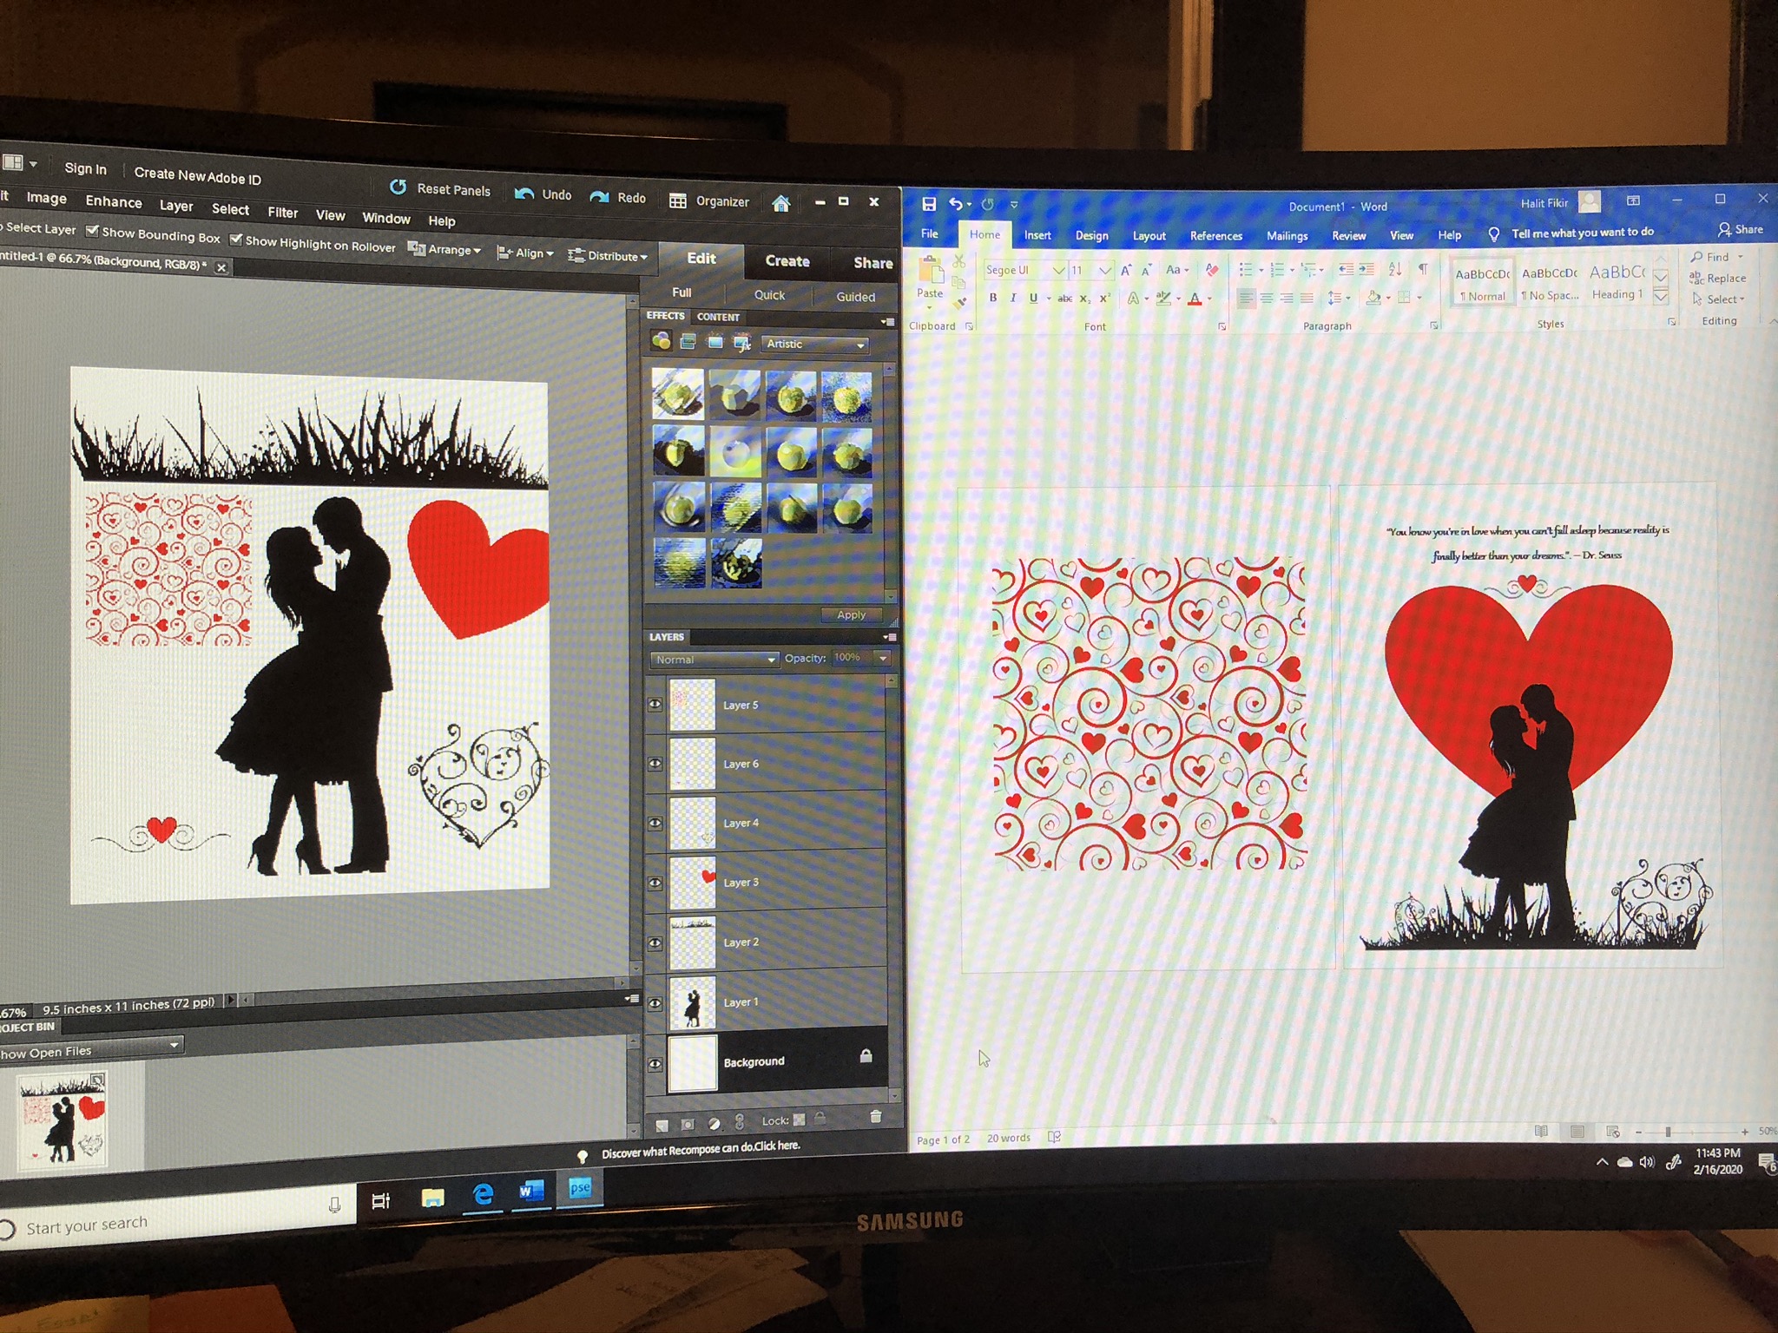Click the Delete layer trash icon
The image size is (1778, 1333).
coord(875,1117)
